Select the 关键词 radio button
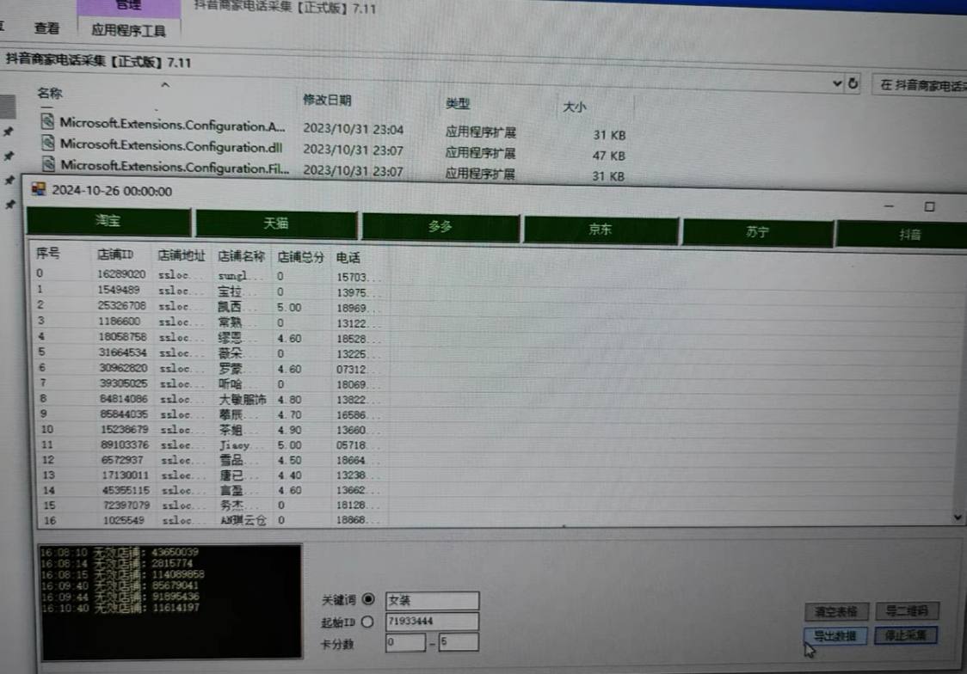 (x=369, y=600)
